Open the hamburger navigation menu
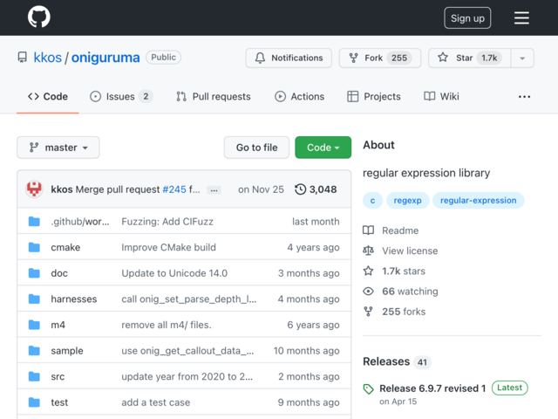The image size is (558, 419). pyautogui.click(x=521, y=17)
